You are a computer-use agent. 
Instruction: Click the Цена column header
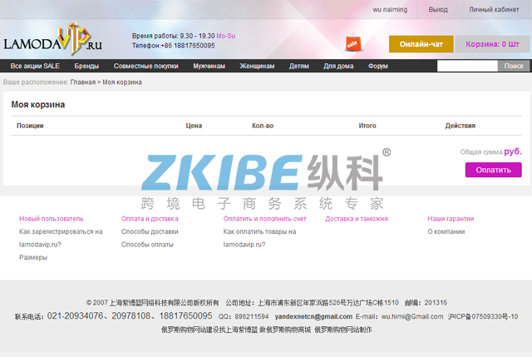tap(194, 126)
